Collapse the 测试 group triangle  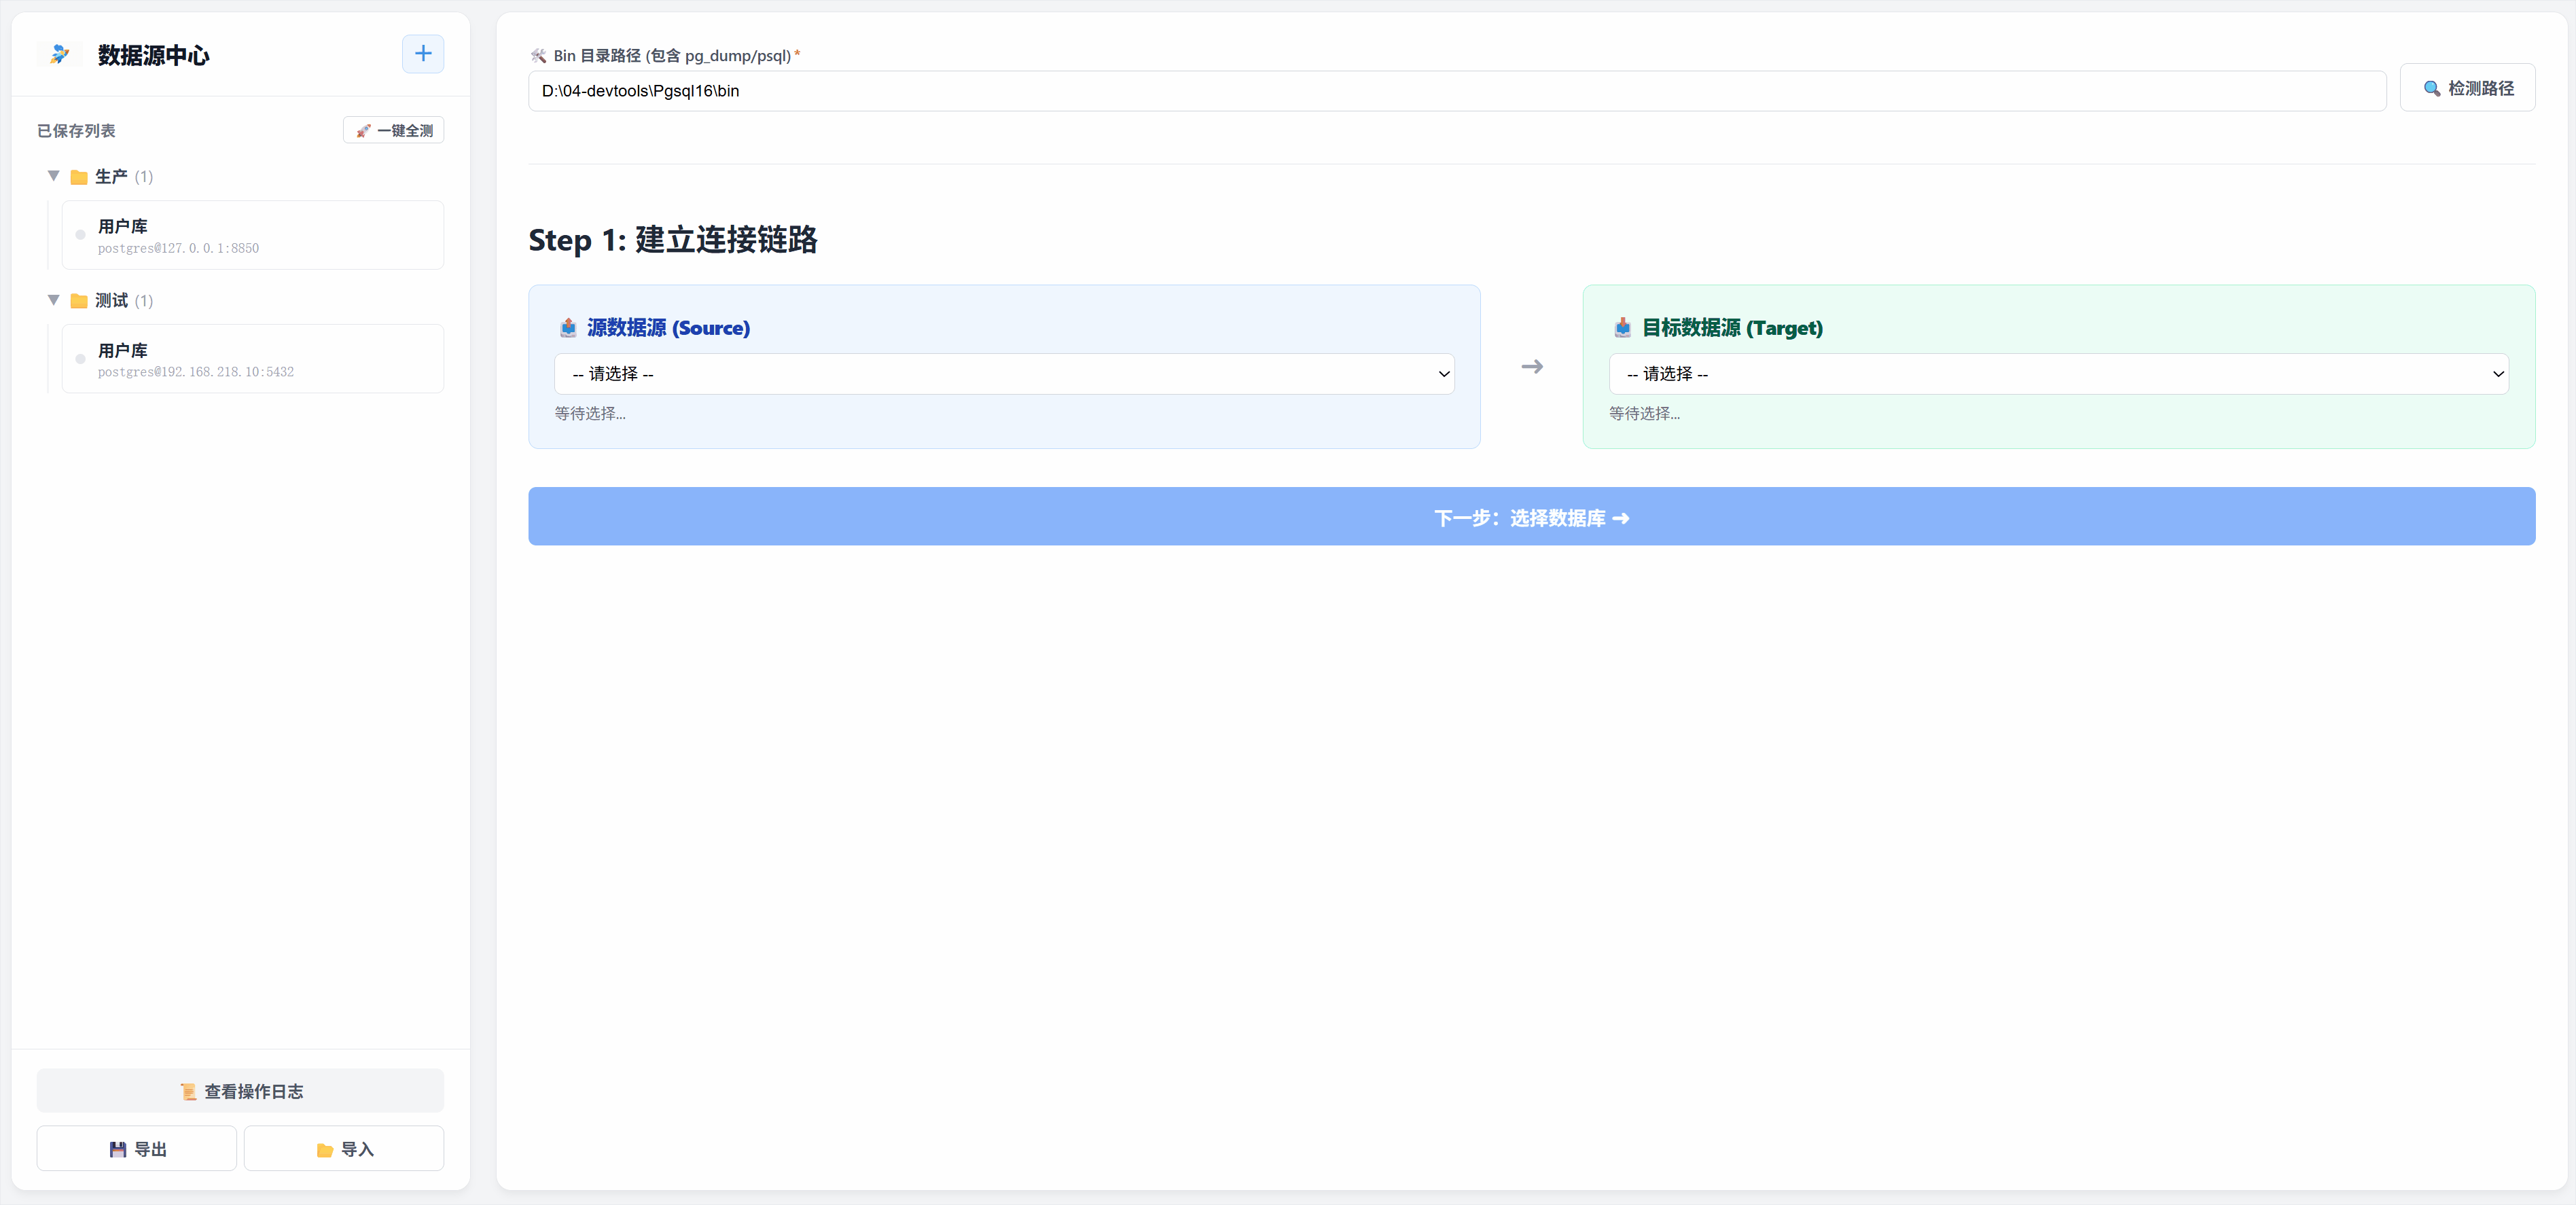click(x=54, y=300)
